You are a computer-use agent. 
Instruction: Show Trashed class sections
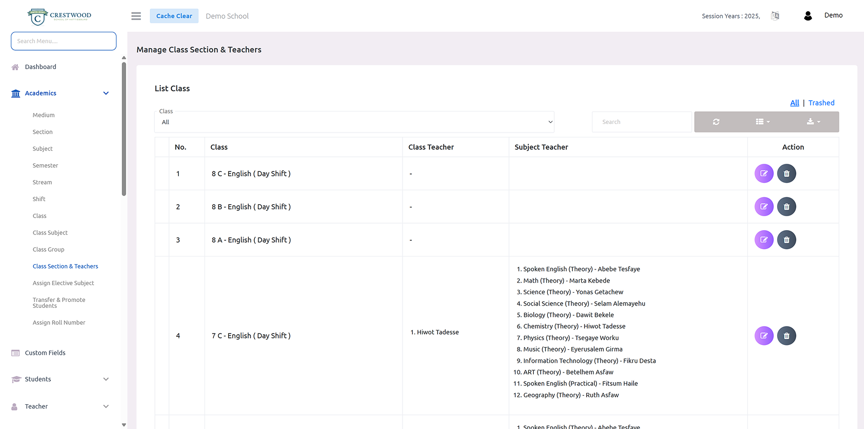click(821, 103)
